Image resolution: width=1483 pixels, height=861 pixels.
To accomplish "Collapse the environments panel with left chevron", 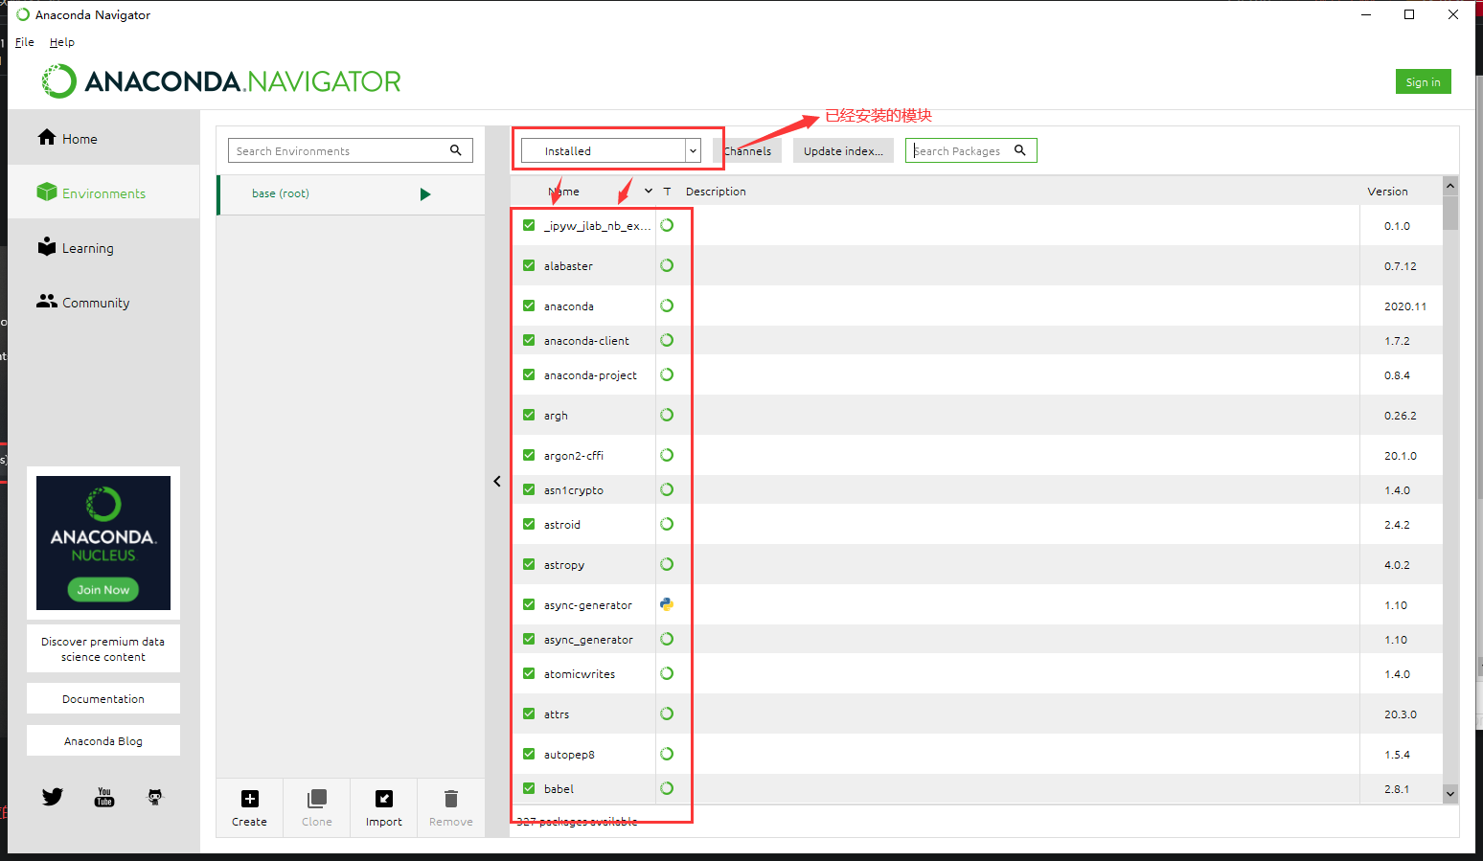I will coord(497,482).
